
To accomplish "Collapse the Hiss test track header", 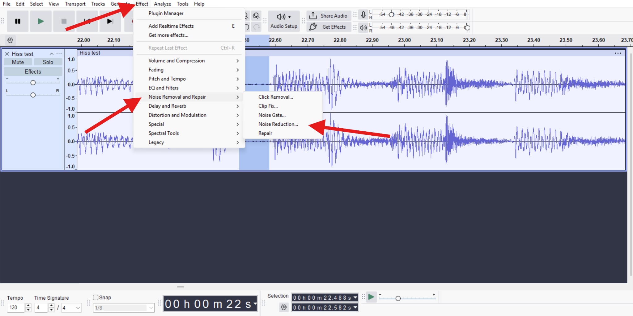I will click(52, 54).
